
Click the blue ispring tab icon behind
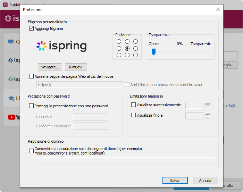10,60
